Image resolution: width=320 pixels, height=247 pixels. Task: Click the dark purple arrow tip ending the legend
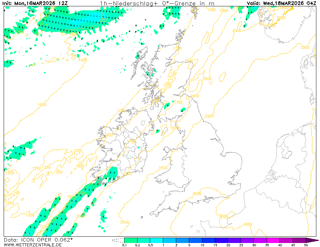pos(312,240)
